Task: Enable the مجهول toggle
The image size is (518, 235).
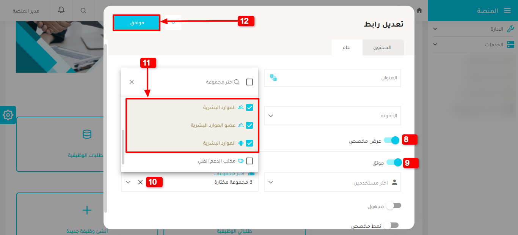Action: (394, 205)
